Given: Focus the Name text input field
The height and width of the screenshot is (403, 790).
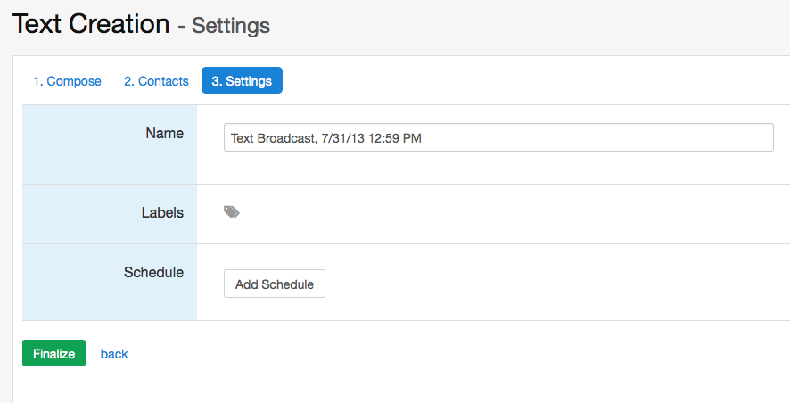Looking at the screenshot, I should coord(498,137).
